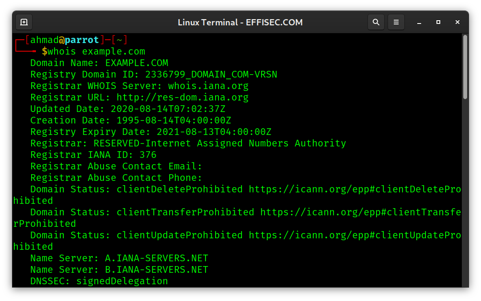Click the clientTransferProhibited ICANN link
The height and width of the screenshot is (301, 481).
pos(359,212)
